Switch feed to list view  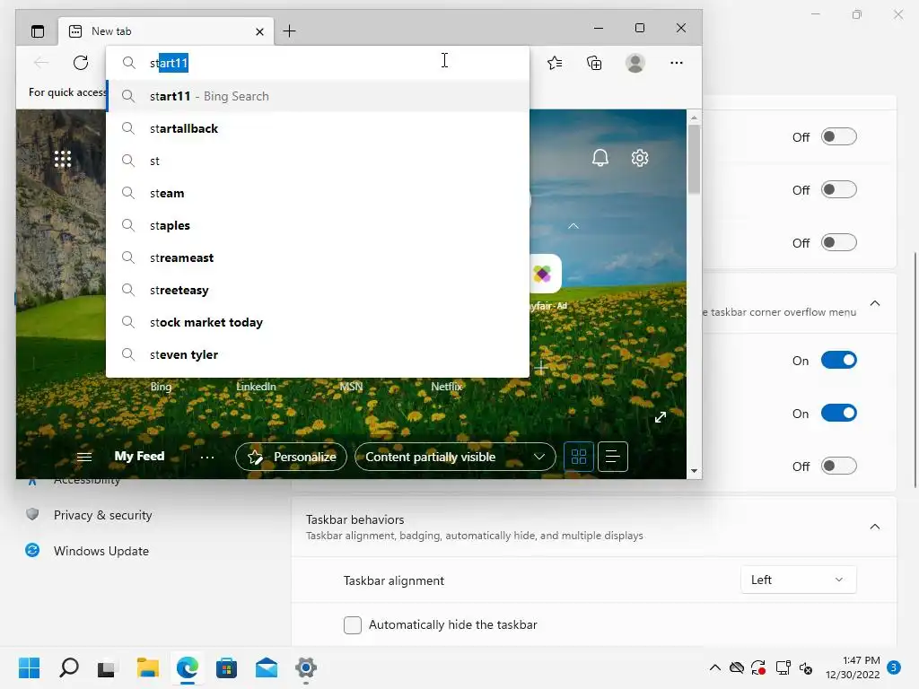[612, 457]
